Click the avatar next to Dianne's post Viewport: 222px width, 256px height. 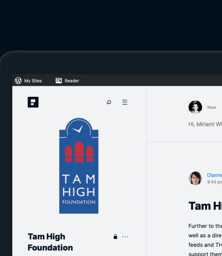pyautogui.click(x=195, y=178)
